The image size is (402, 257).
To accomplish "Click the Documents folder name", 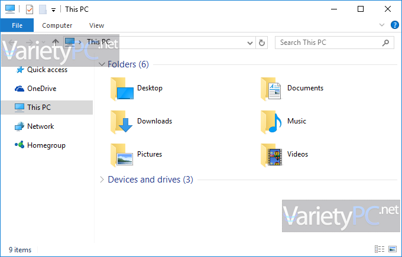I will [305, 88].
